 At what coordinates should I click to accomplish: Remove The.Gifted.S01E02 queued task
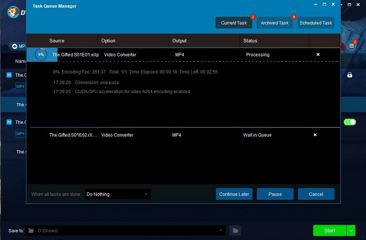coord(315,135)
